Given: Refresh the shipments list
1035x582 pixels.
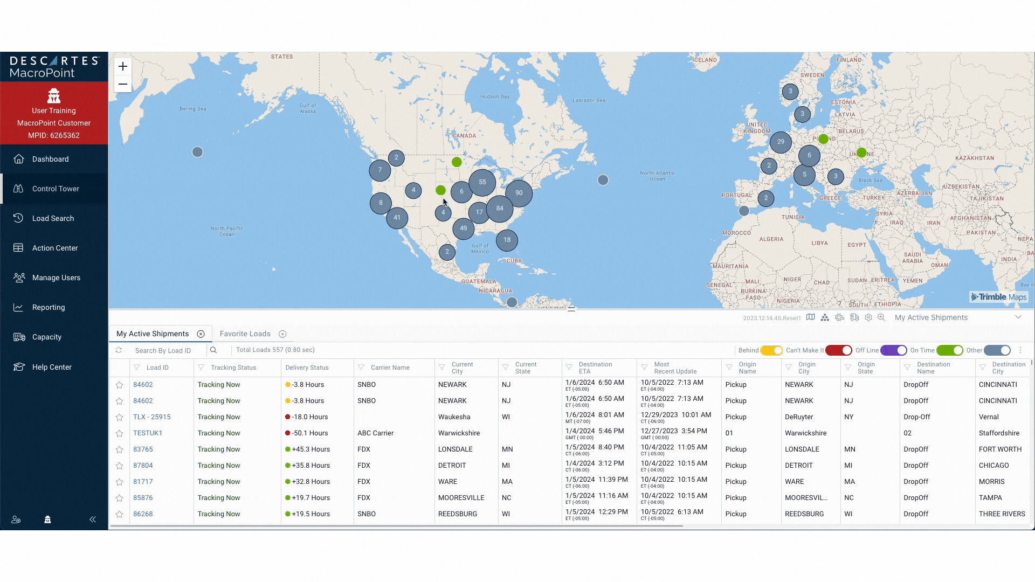Looking at the screenshot, I should coord(119,350).
